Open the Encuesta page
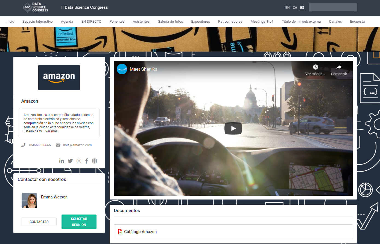This screenshot has height=244, width=380. coord(357,22)
